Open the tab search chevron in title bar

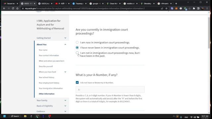tap(188, 2)
